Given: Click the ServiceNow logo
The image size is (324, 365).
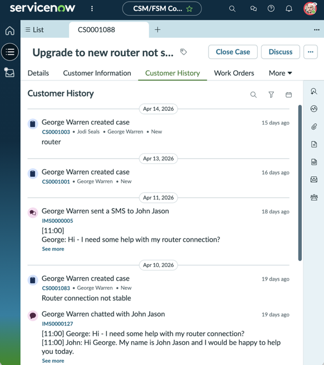Looking at the screenshot, I should 43,8.
